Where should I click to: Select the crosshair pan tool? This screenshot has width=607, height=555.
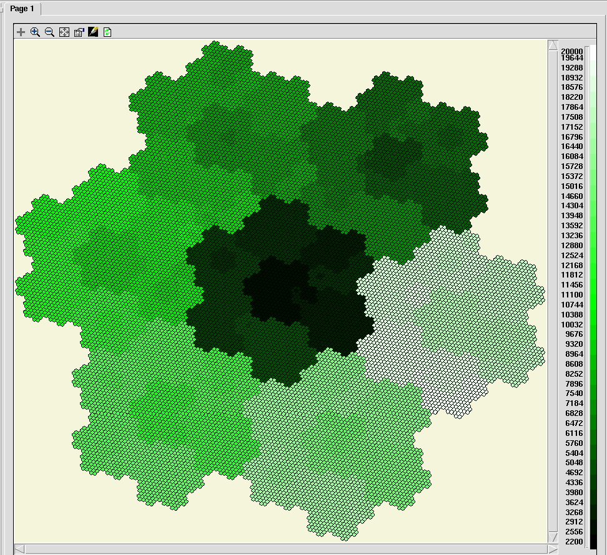21,32
